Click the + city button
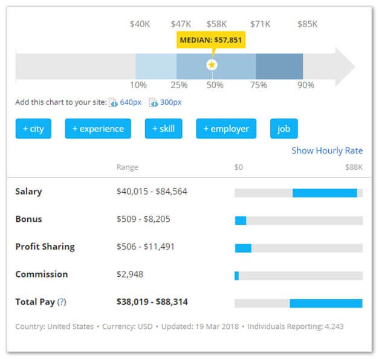This screenshot has height=359, width=379. click(33, 129)
